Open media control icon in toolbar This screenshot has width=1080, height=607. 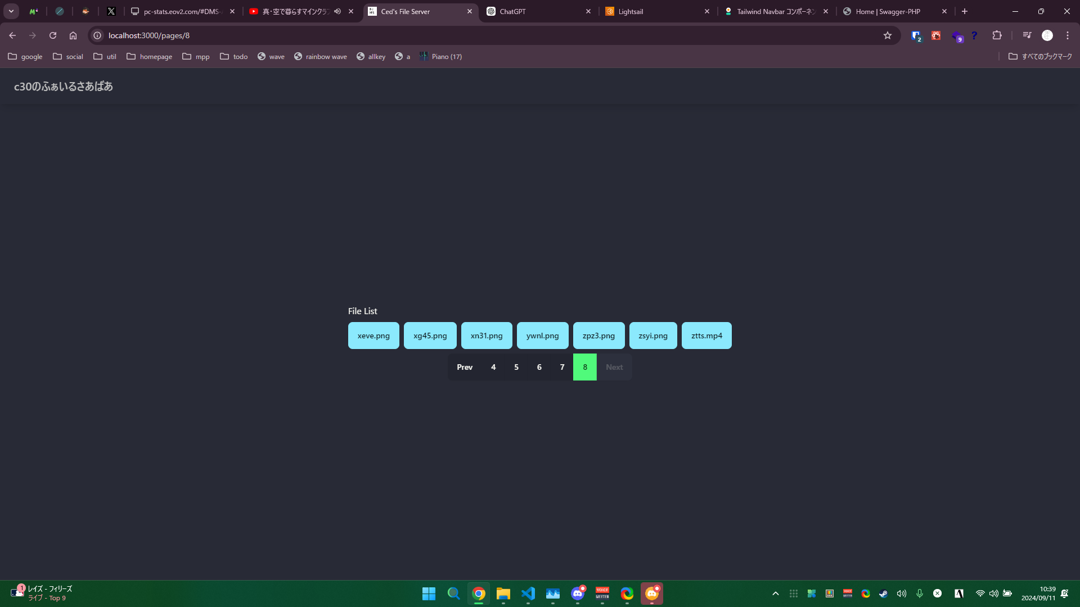click(1027, 35)
